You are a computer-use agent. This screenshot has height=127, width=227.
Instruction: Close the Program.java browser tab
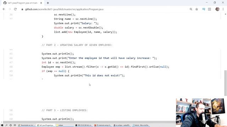(x=41, y=3)
